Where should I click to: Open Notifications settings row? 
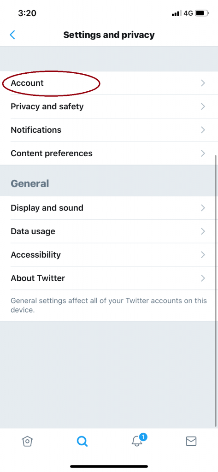(109, 130)
